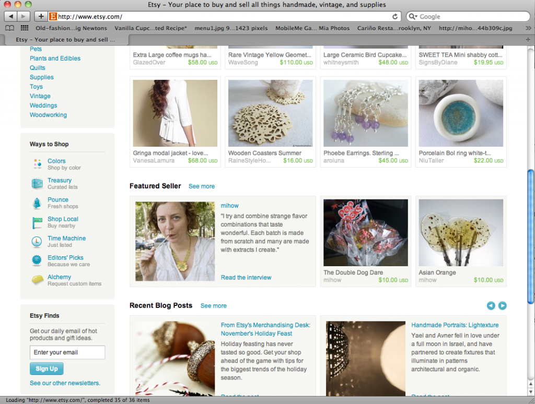Zoom window with green button
The height and width of the screenshot is (404, 535).
coord(28,4)
